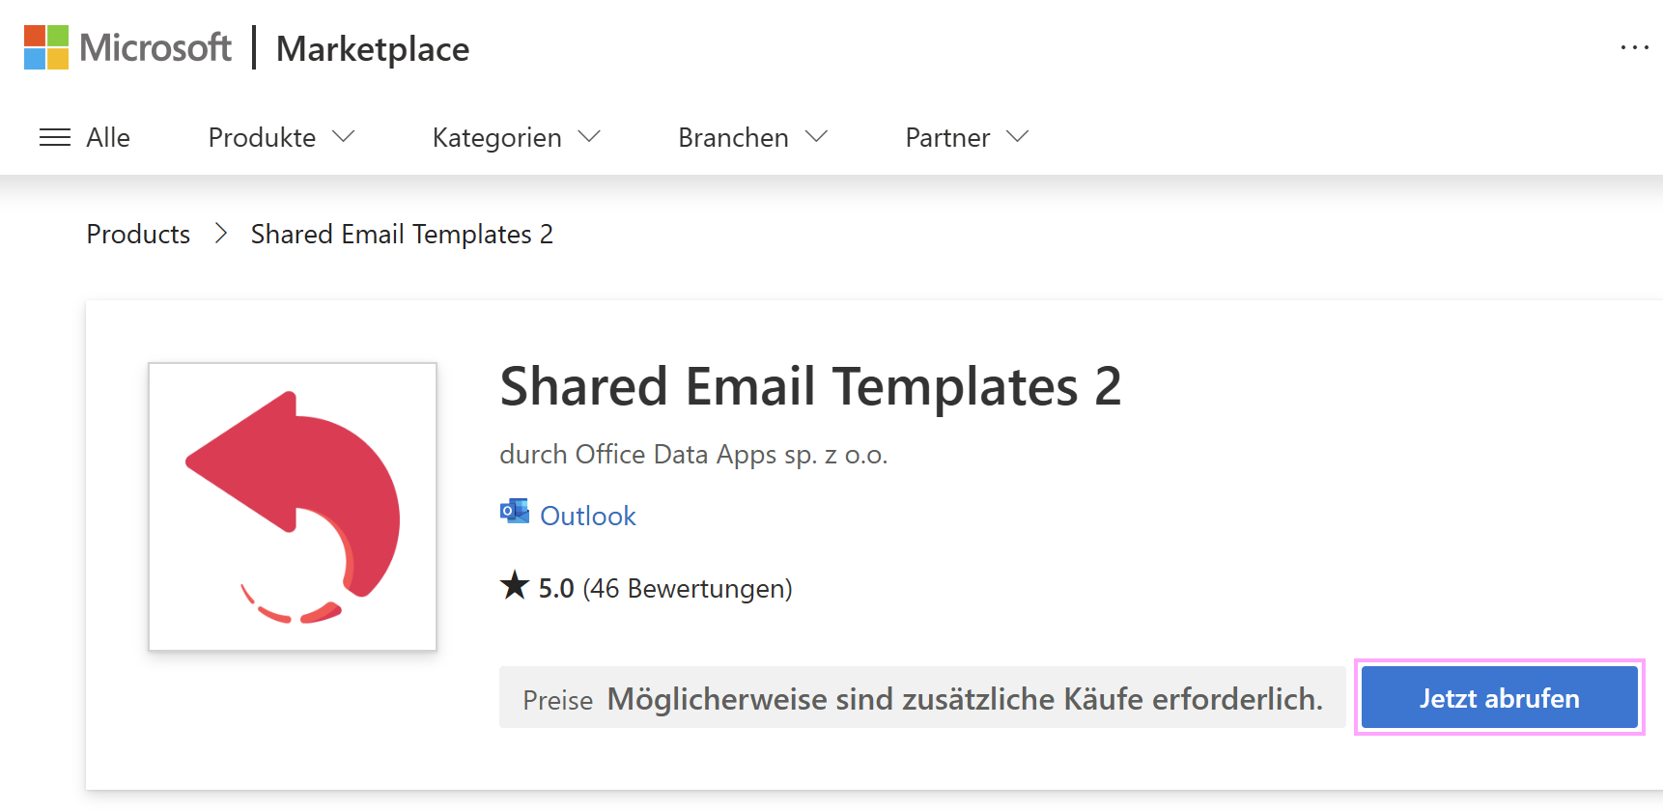This screenshot has height=811, width=1663.
Task: Click the 5.0 rating value
Action: 556,588
